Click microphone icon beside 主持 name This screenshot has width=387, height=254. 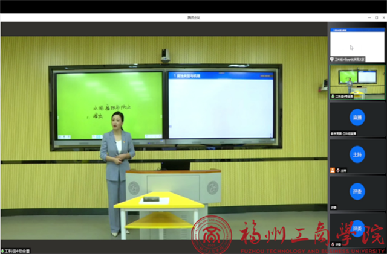point(337,170)
